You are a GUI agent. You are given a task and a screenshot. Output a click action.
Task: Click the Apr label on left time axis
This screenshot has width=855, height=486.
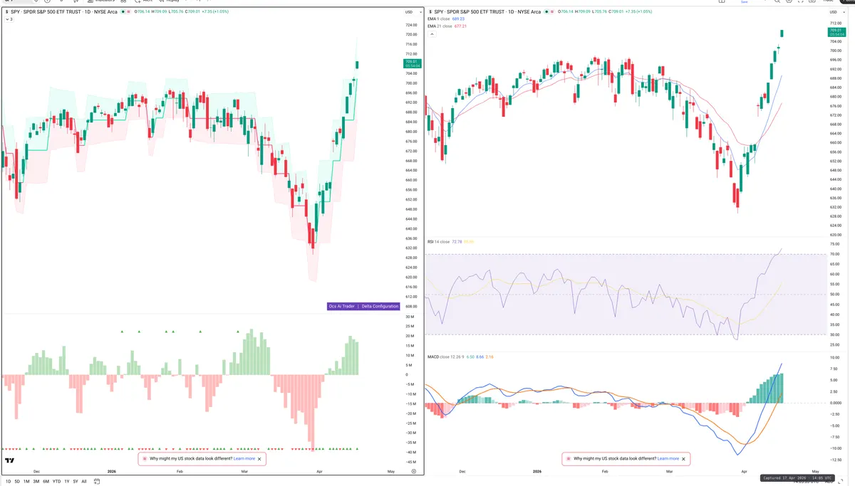click(x=320, y=471)
